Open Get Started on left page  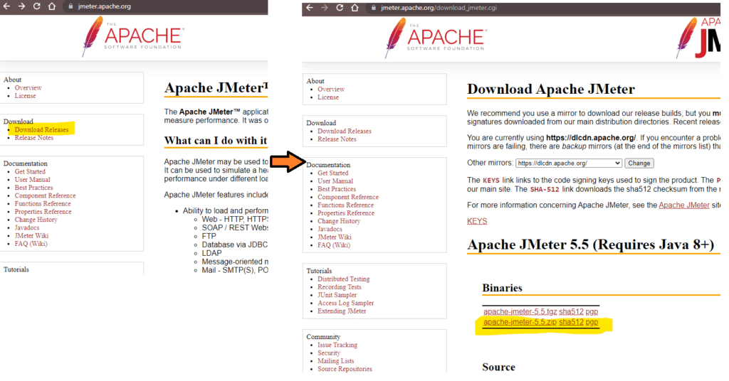coord(30,172)
